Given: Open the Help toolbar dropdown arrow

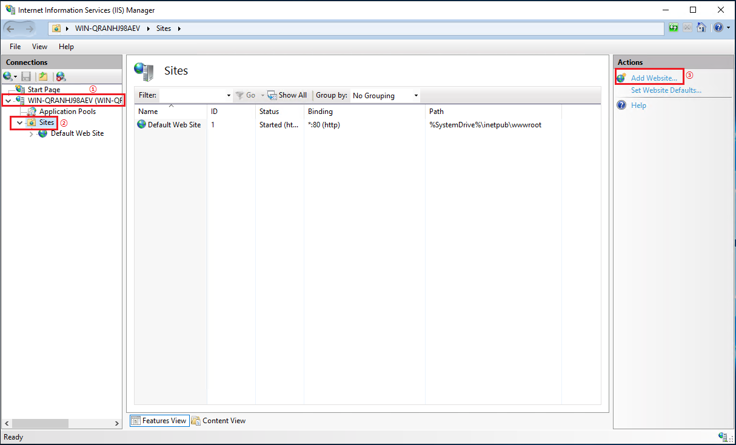Looking at the screenshot, I should 727,28.
